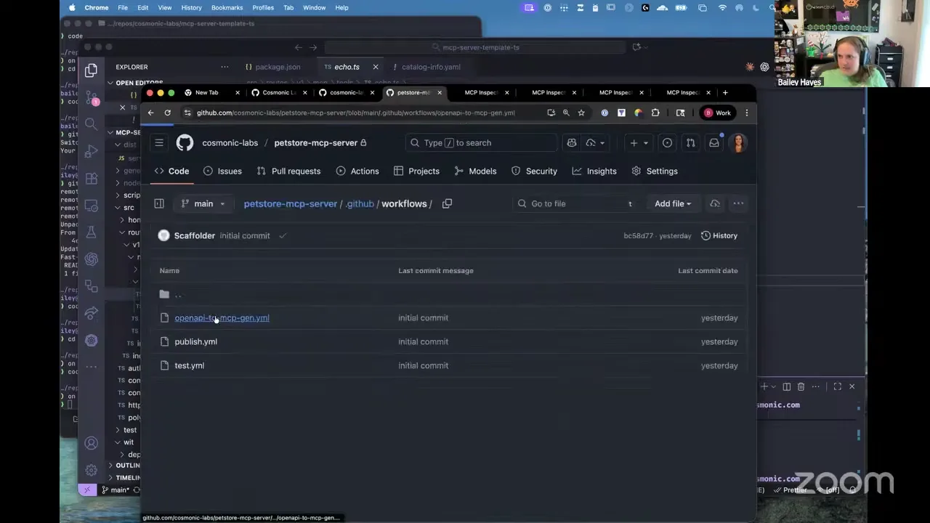Open the publish.yml workflow file
Screen dimensions: 930x523
[x=195, y=342]
